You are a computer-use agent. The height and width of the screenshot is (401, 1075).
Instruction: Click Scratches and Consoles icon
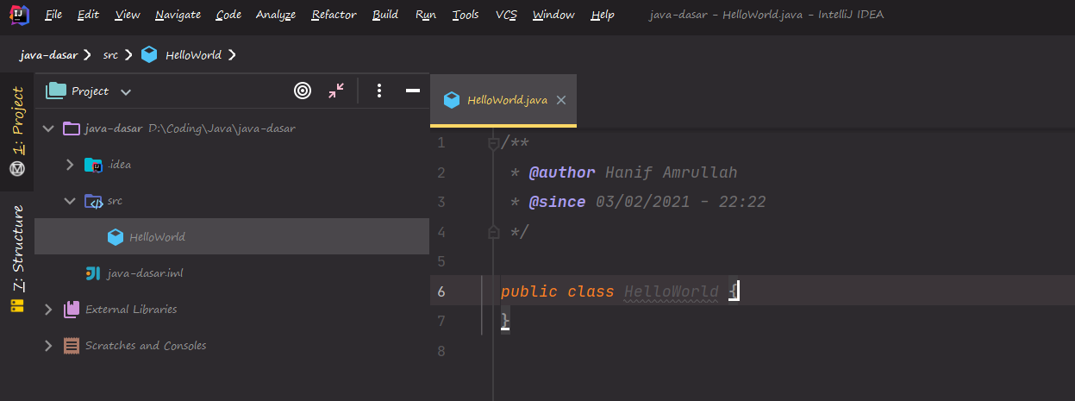[72, 346]
